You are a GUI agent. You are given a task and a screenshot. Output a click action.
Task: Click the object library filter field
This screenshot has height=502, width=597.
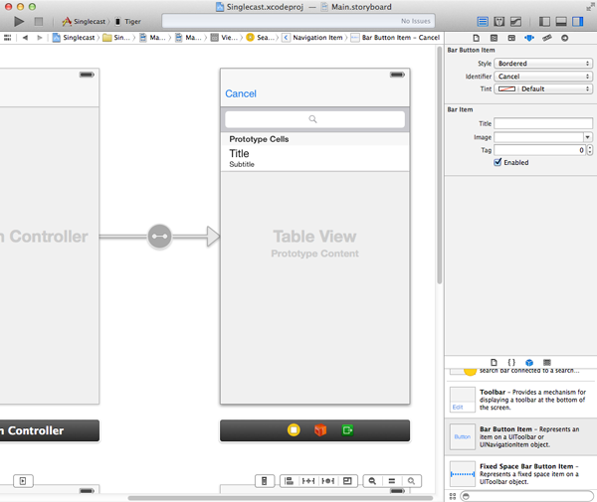tap(527, 496)
